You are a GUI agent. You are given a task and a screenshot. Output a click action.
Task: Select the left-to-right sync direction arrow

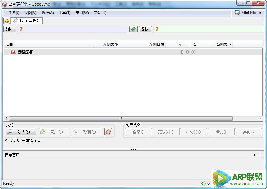tap(193, 52)
